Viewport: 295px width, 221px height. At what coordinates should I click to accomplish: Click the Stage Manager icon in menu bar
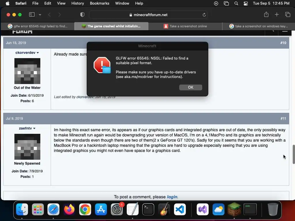[226, 3]
